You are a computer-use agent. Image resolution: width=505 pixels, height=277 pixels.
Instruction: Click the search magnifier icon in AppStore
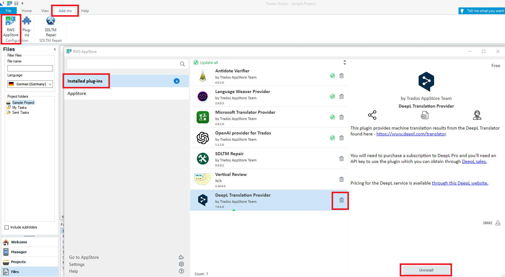[x=182, y=64]
